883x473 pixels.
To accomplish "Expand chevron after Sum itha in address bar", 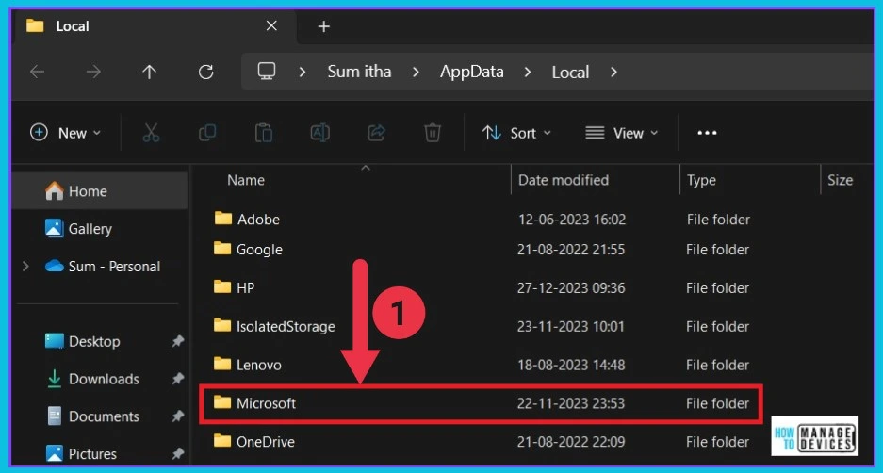I will [416, 72].
